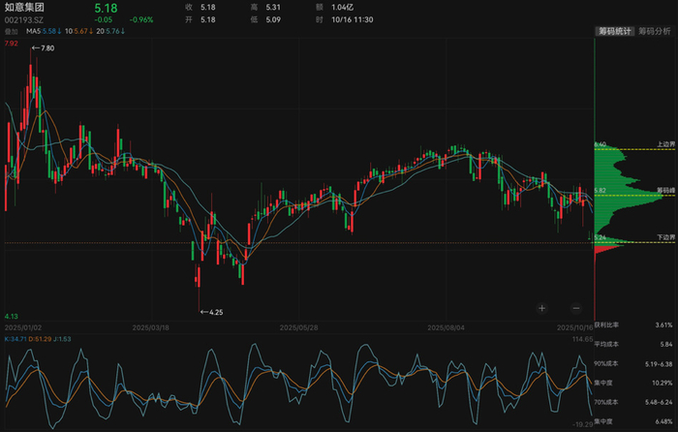678x432 pixels.
Task: Click the zoom in plus button
Action: [x=542, y=308]
